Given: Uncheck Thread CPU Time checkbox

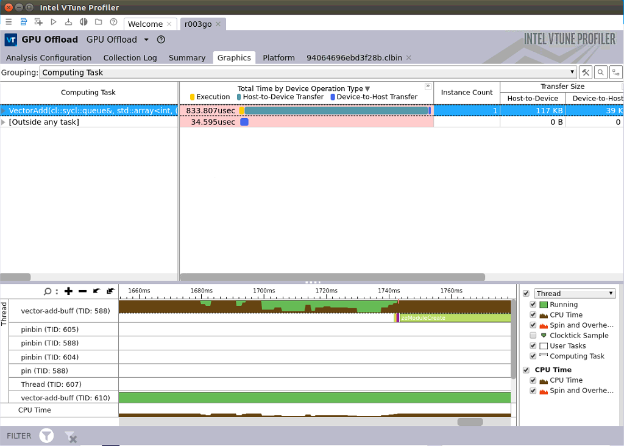Looking at the screenshot, I should click(x=533, y=315).
